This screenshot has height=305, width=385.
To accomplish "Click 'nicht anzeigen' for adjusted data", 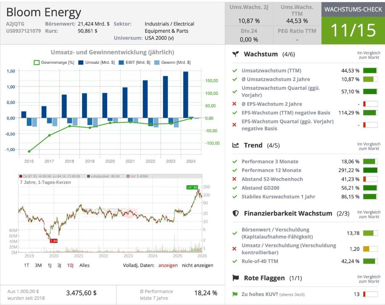I will coord(197,265).
